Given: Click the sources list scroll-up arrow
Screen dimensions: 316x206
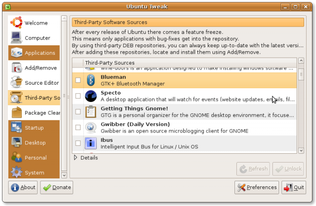Looking at the screenshot, I should pyautogui.click(x=301, y=61).
